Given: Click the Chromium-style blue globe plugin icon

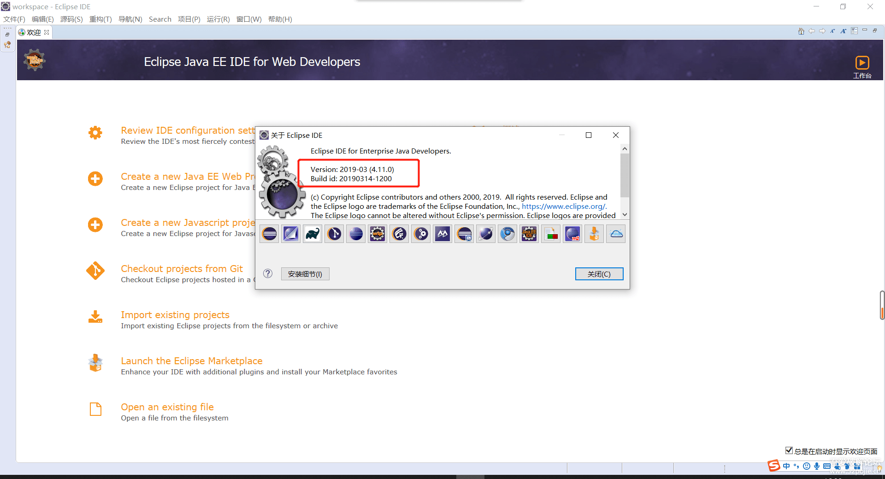Looking at the screenshot, I should (x=507, y=234).
